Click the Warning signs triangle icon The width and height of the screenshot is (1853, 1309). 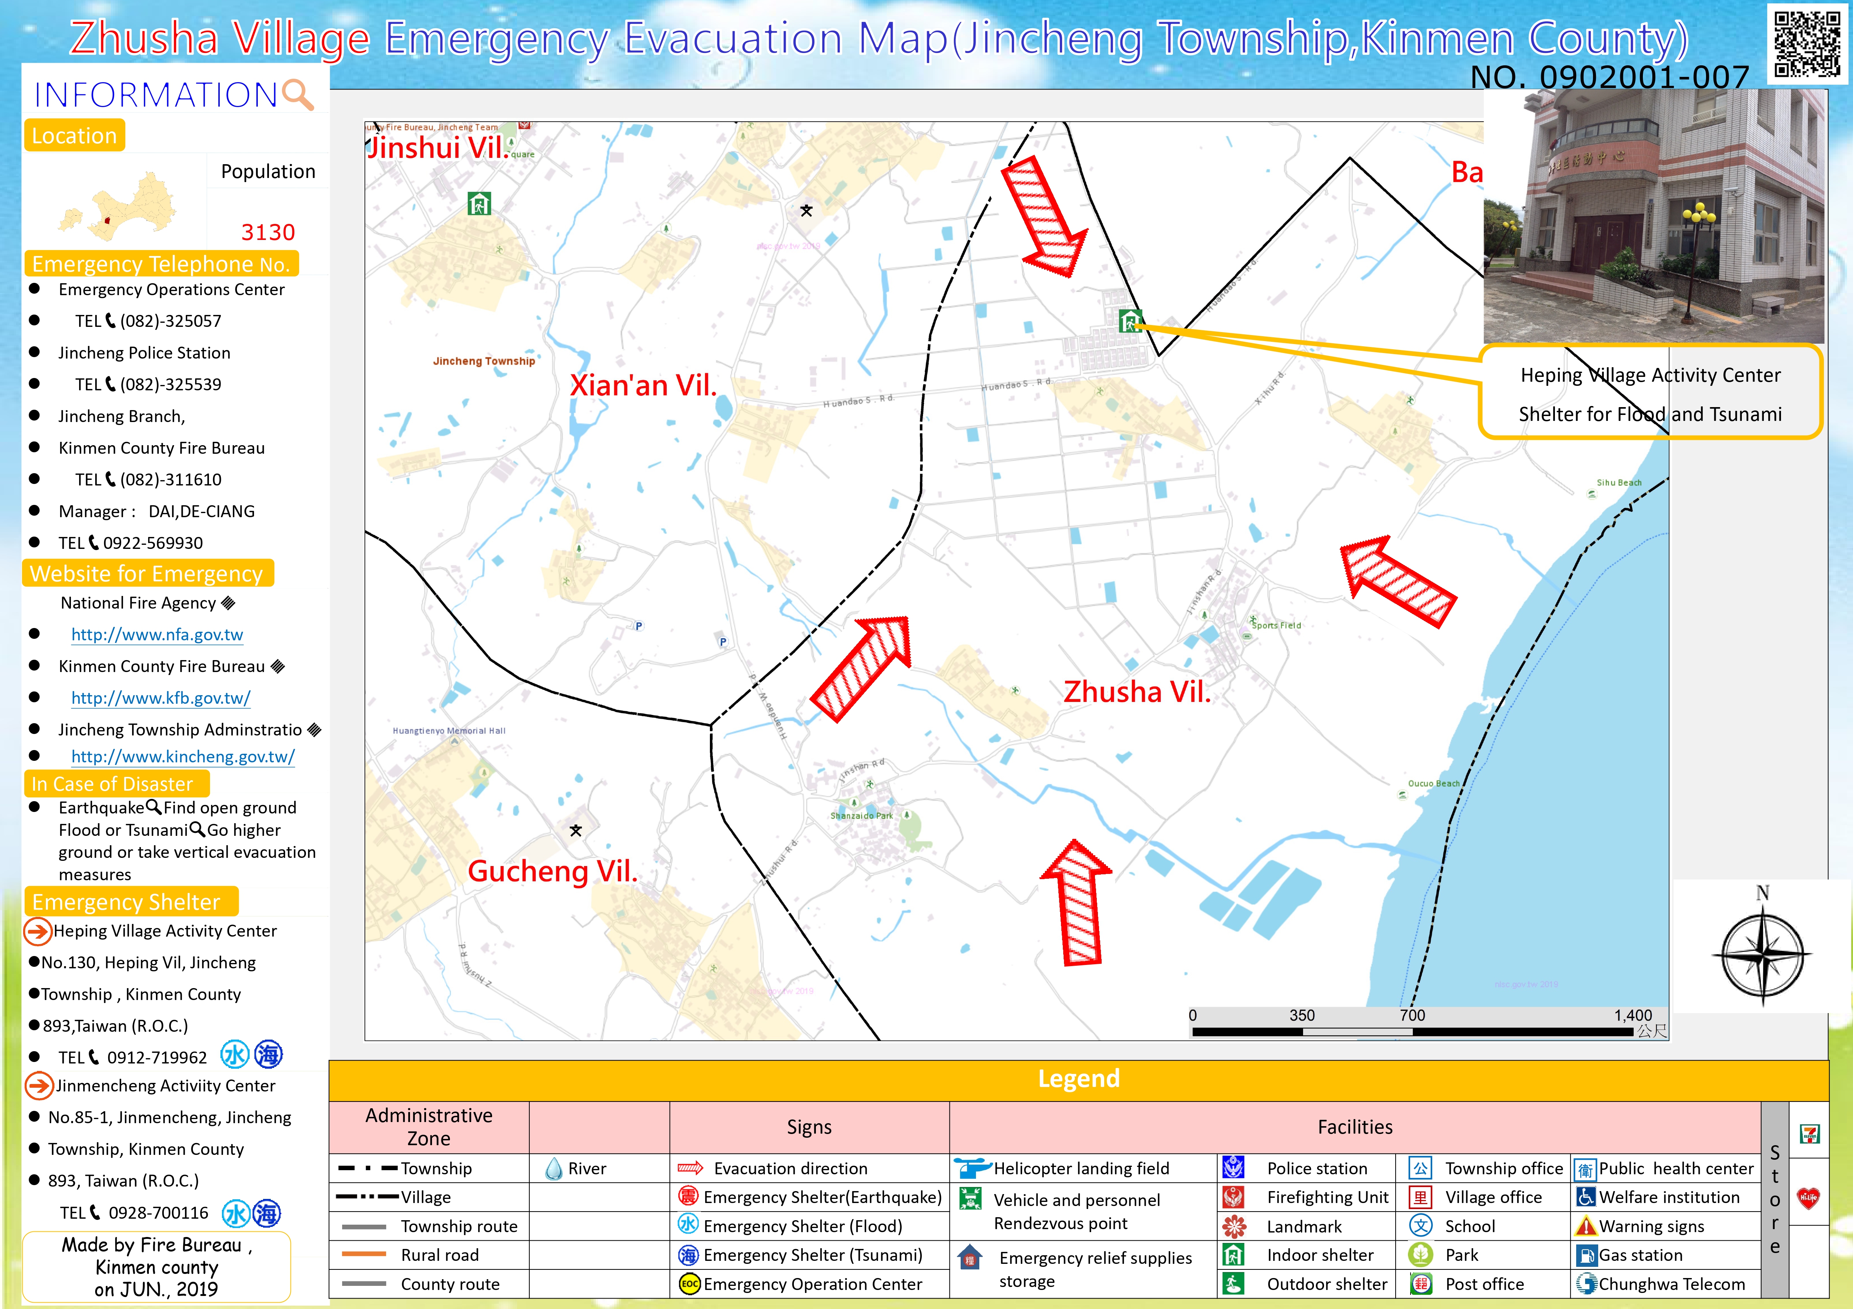click(1586, 1226)
